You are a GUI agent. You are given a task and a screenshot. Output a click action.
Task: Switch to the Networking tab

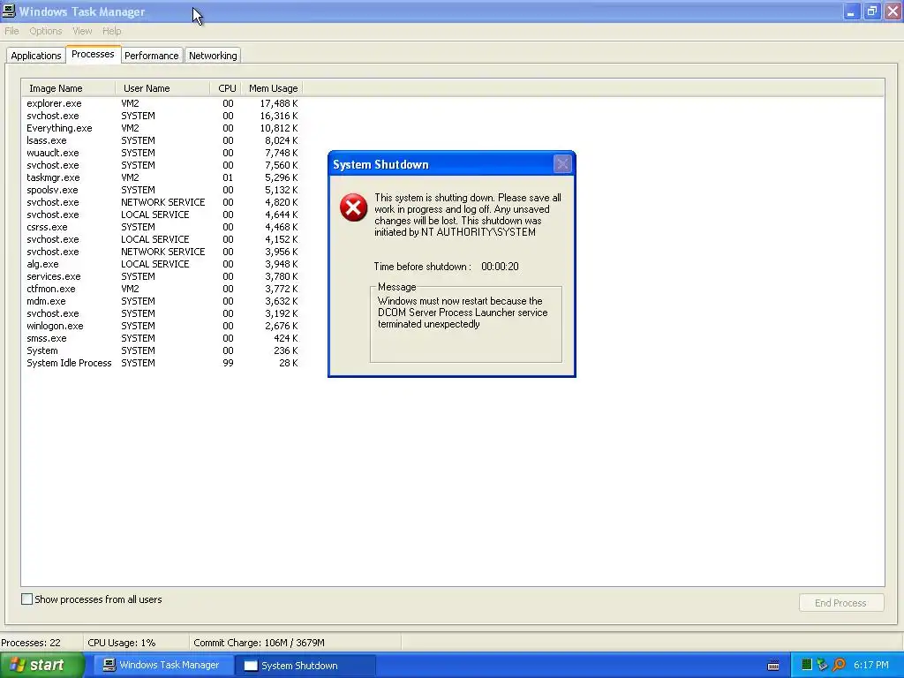(213, 56)
